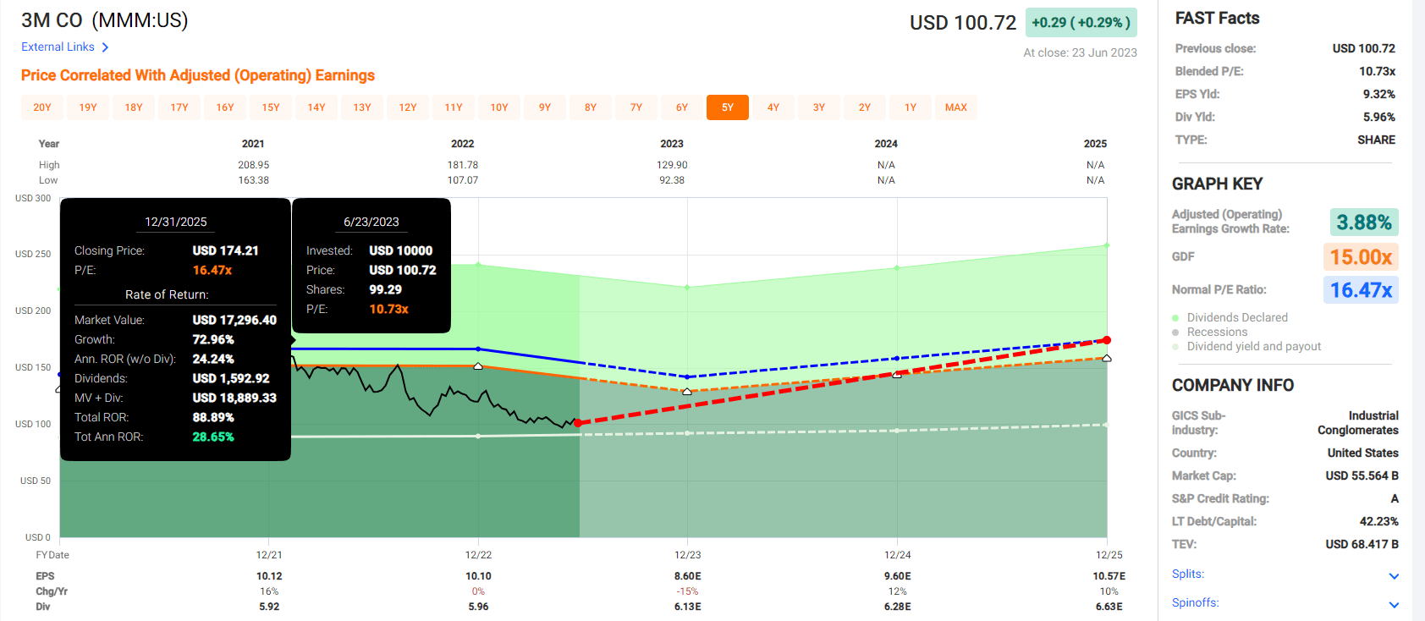Open the External Links link
Image resolution: width=1425 pixels, height=621 pixels.
pos(65,47)
